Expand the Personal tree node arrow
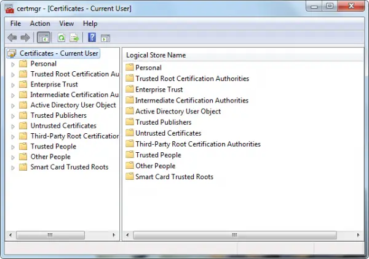 pos(13,64)
